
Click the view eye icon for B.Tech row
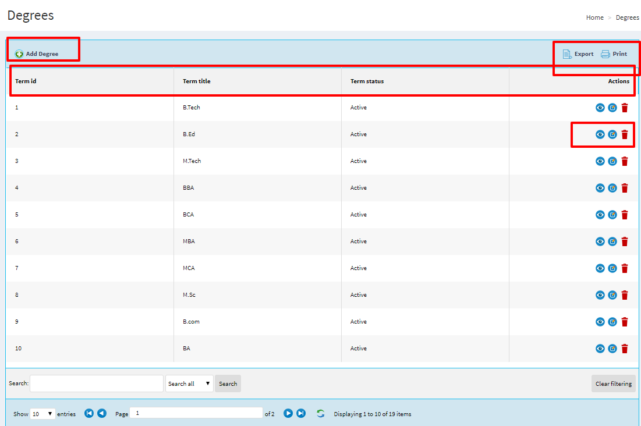600,108
